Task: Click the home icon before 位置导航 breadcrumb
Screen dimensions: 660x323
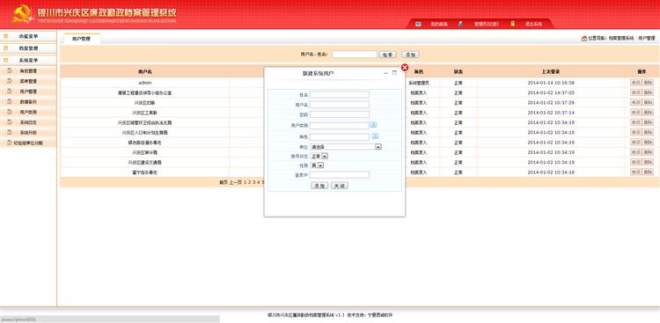Action: pyautogui.click(x=583, y=39)
